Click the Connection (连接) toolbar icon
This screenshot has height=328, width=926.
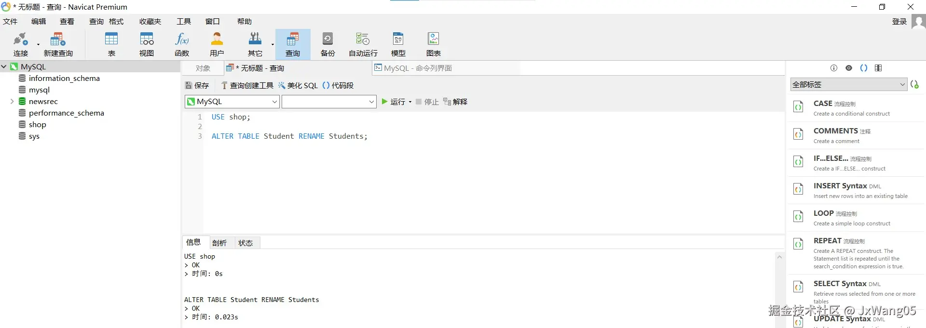(x=21, y=44)
